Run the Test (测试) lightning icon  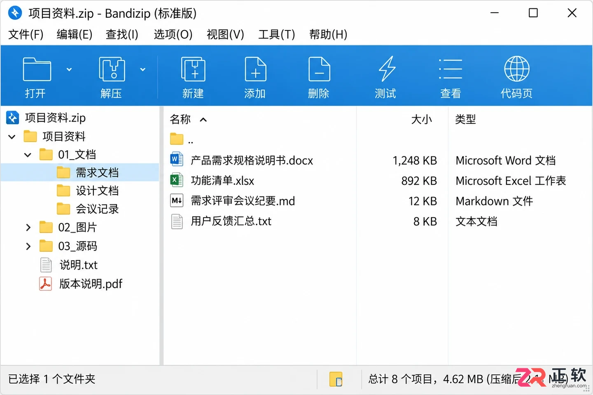(387, 69)
